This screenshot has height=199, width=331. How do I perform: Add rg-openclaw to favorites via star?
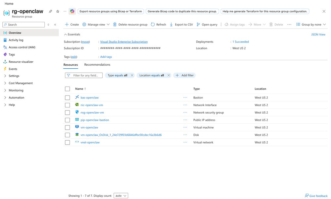(57, 11)
